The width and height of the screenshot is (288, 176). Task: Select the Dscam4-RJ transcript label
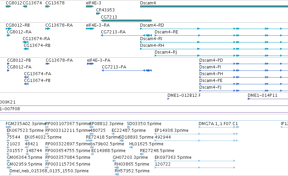tap(166, 52)
